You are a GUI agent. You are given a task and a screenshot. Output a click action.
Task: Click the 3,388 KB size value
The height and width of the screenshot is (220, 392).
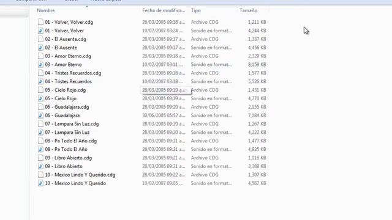coord(257,166)
